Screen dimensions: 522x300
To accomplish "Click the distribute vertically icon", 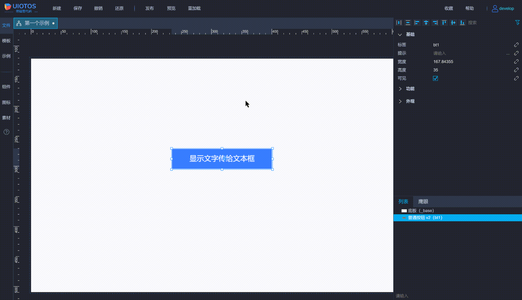I will (408, 23).
